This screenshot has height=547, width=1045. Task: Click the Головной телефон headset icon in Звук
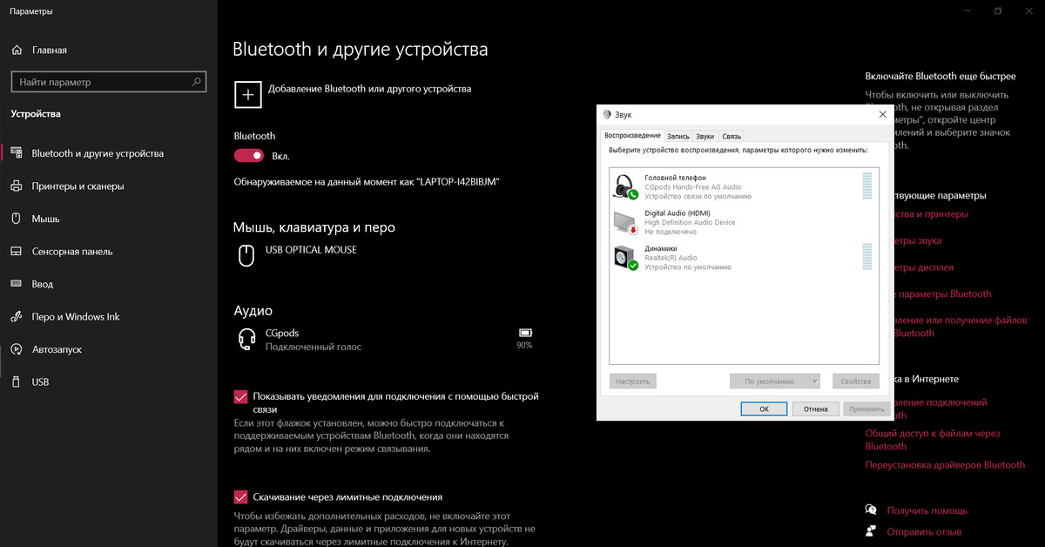pos(625,186)
